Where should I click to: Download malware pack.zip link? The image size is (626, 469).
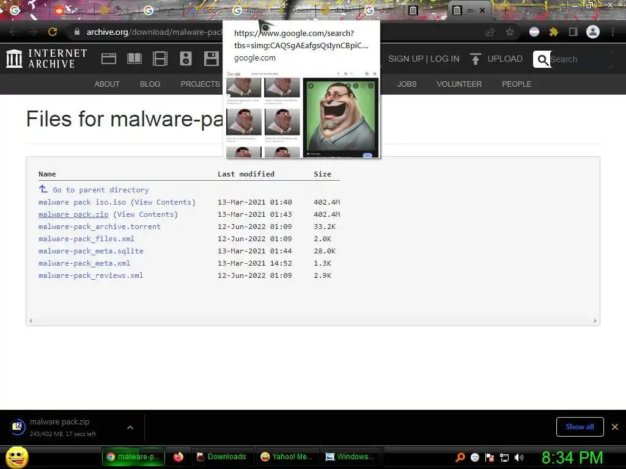pos(73,214)
